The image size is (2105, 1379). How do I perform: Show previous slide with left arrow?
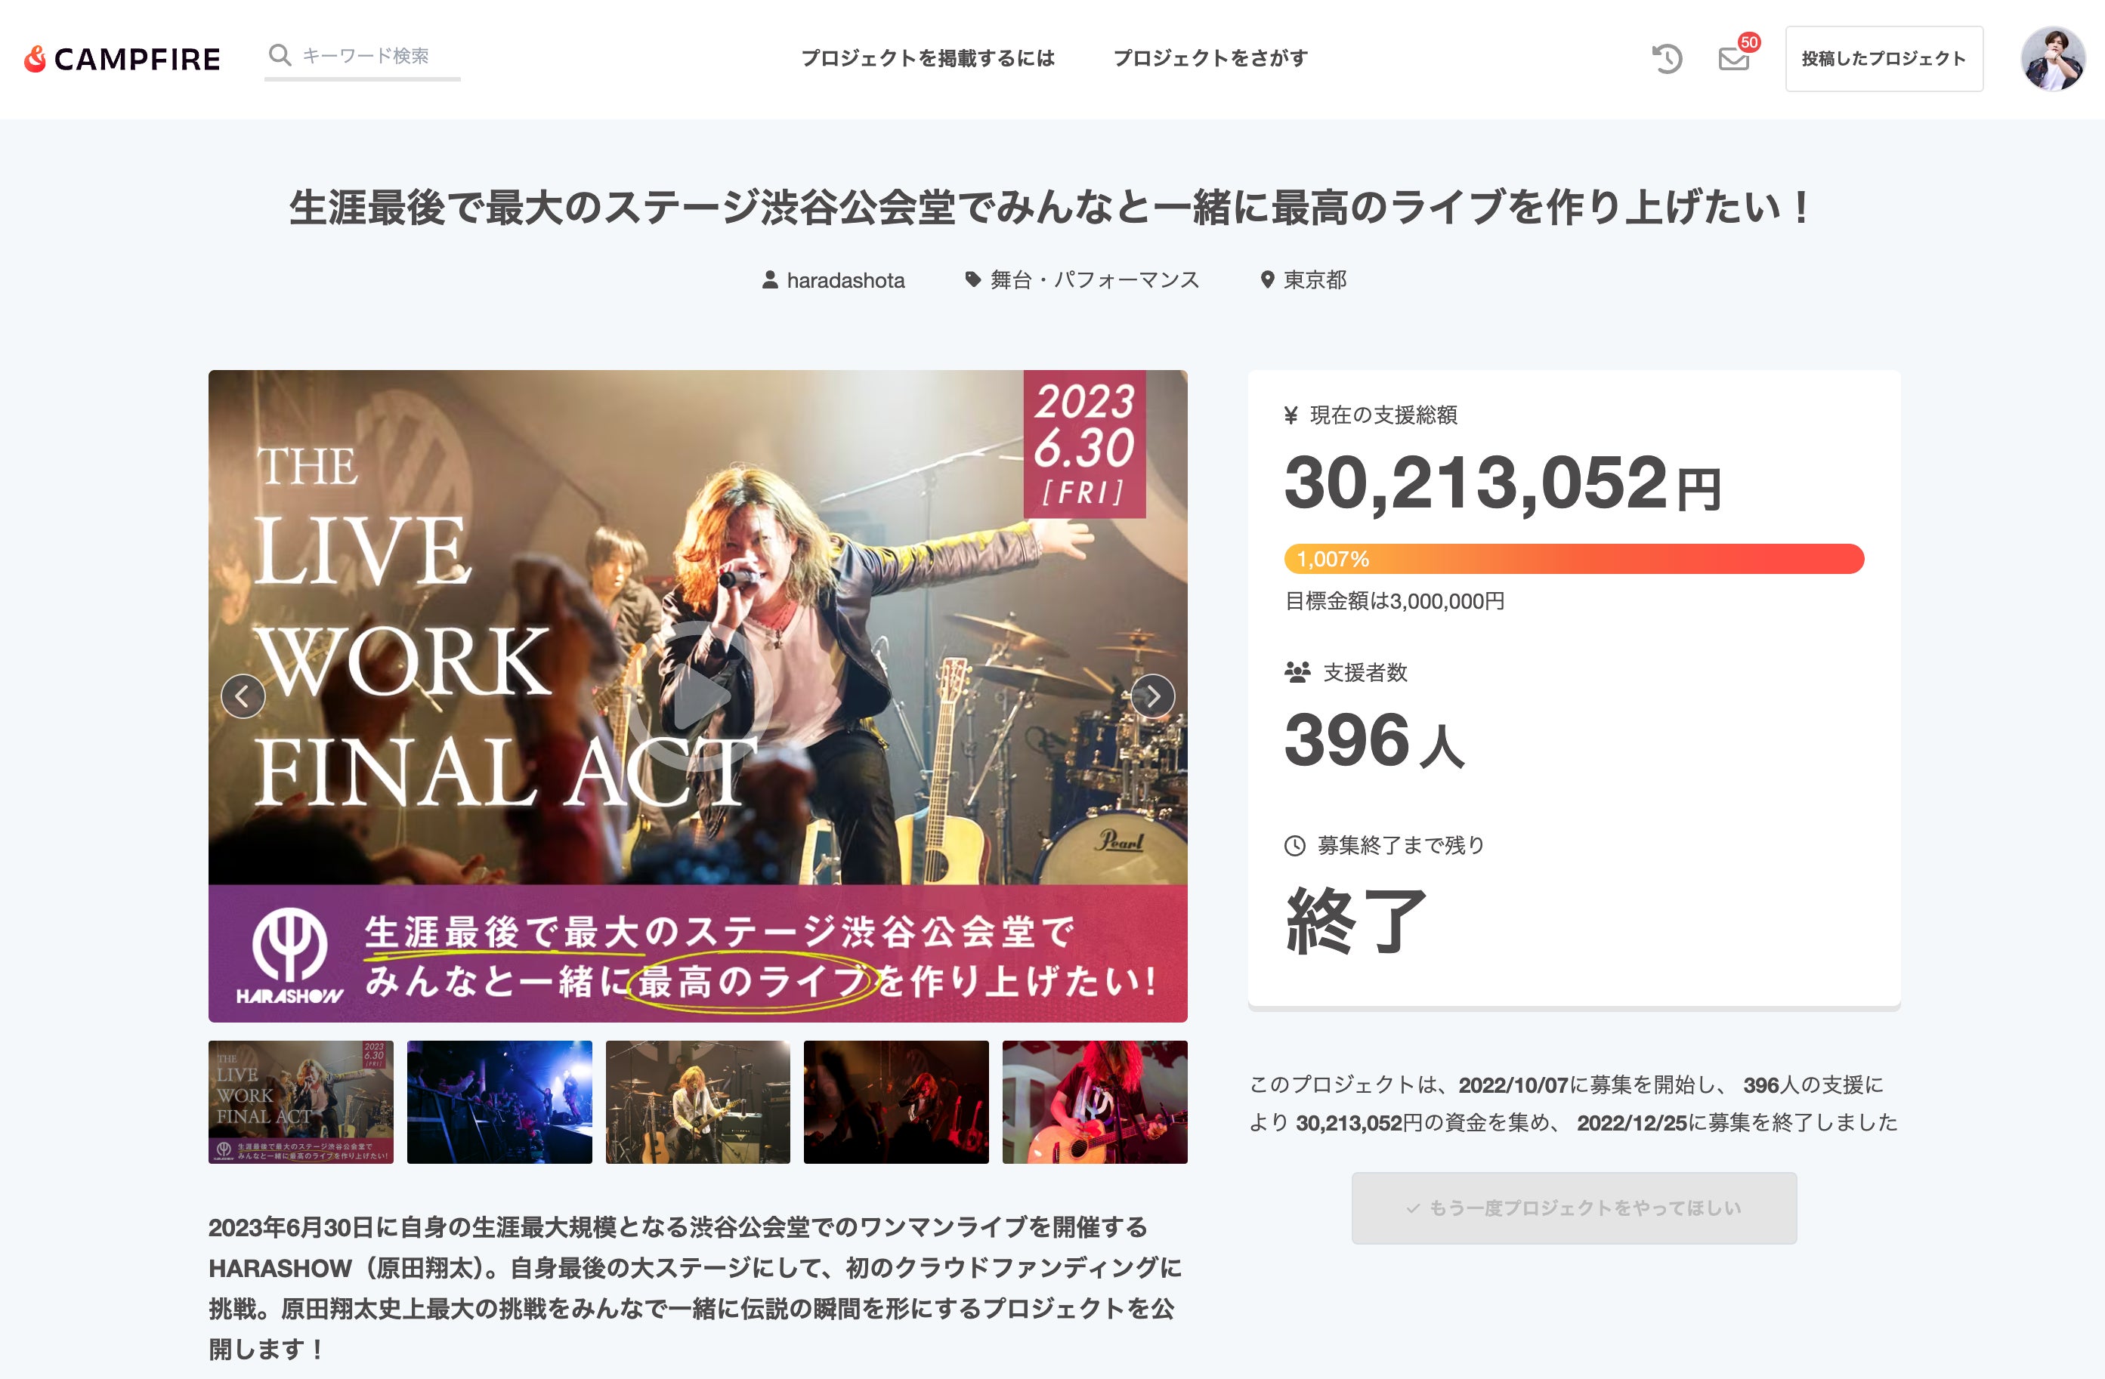tap(243, 696)
